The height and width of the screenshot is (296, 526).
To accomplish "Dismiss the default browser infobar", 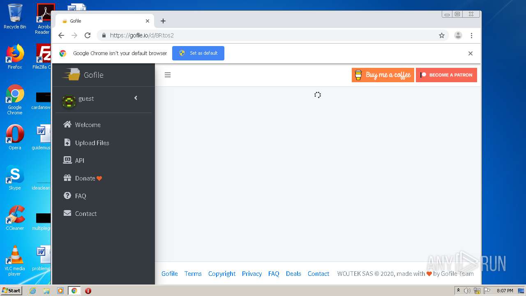I will (x=471, y=53).
